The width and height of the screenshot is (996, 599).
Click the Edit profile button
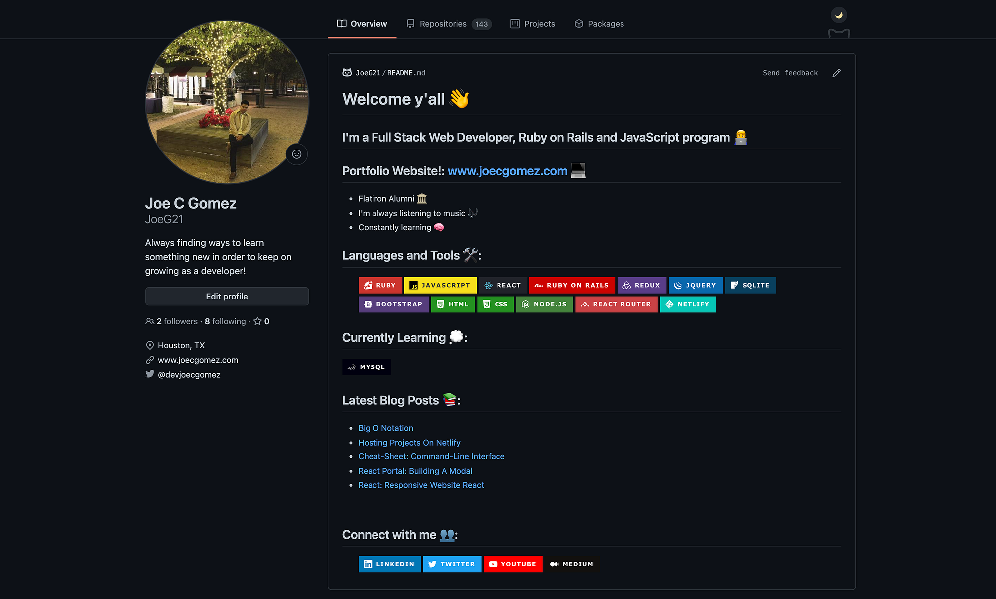click(x=227, y=296)
